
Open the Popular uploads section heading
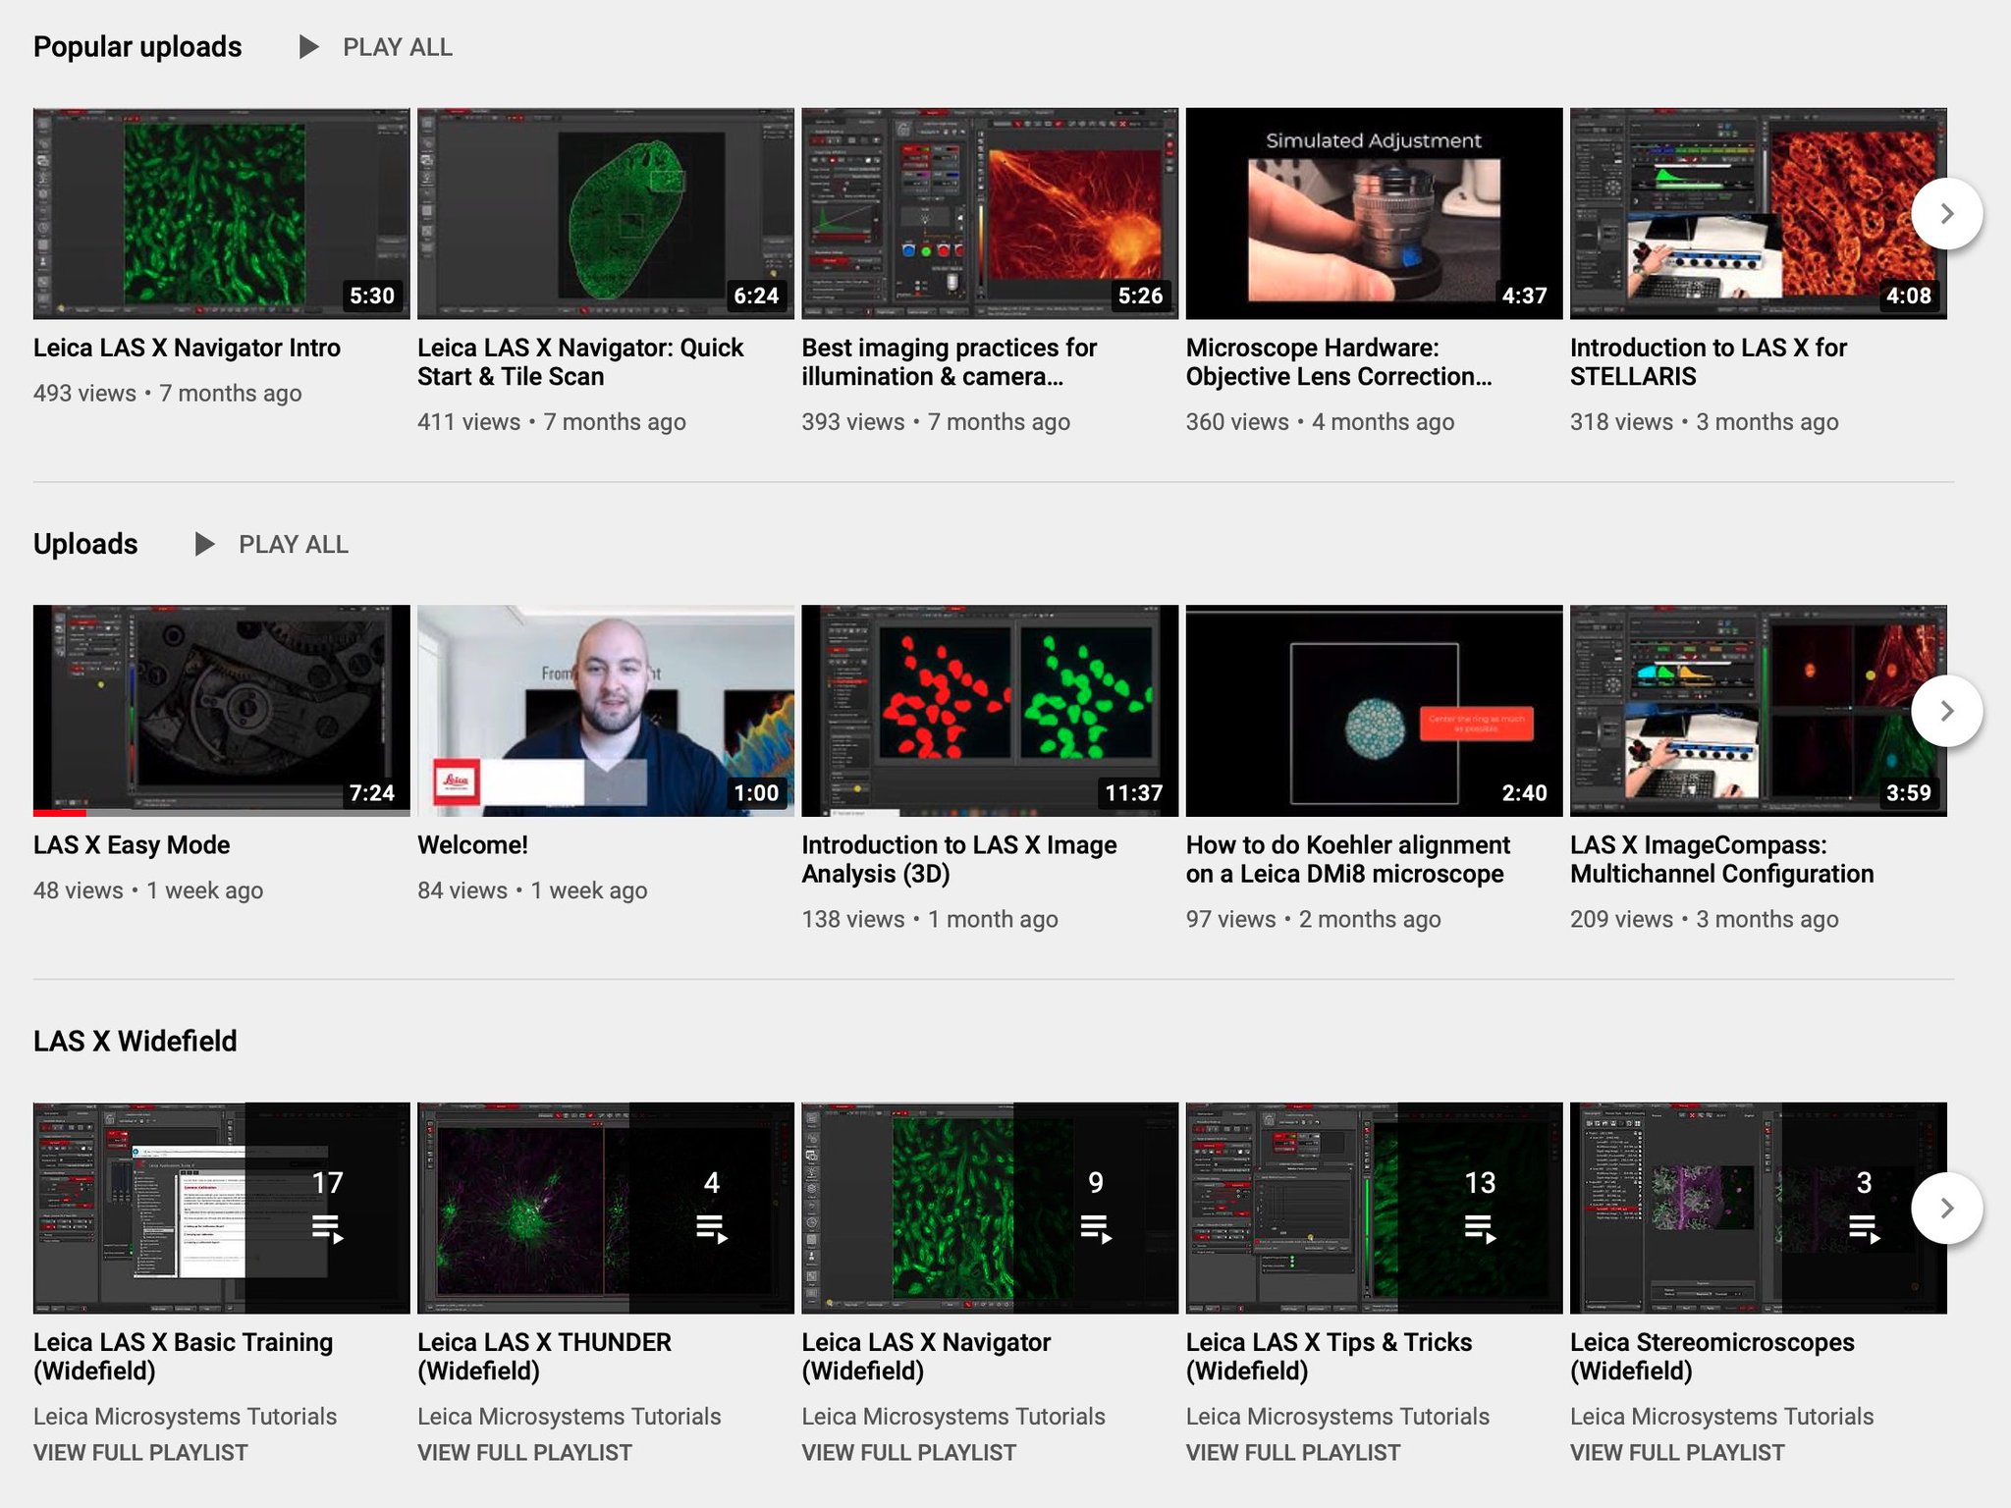(x=137, y=47)
